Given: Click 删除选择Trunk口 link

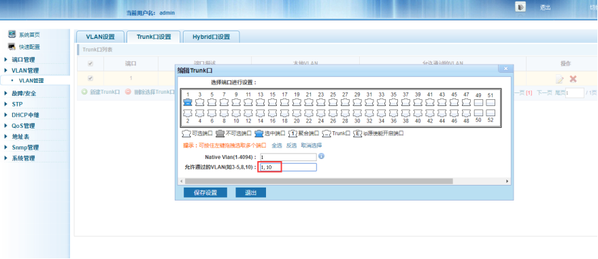Looking at the screenshot, I should pyautogui.click(x=154, y=92).
